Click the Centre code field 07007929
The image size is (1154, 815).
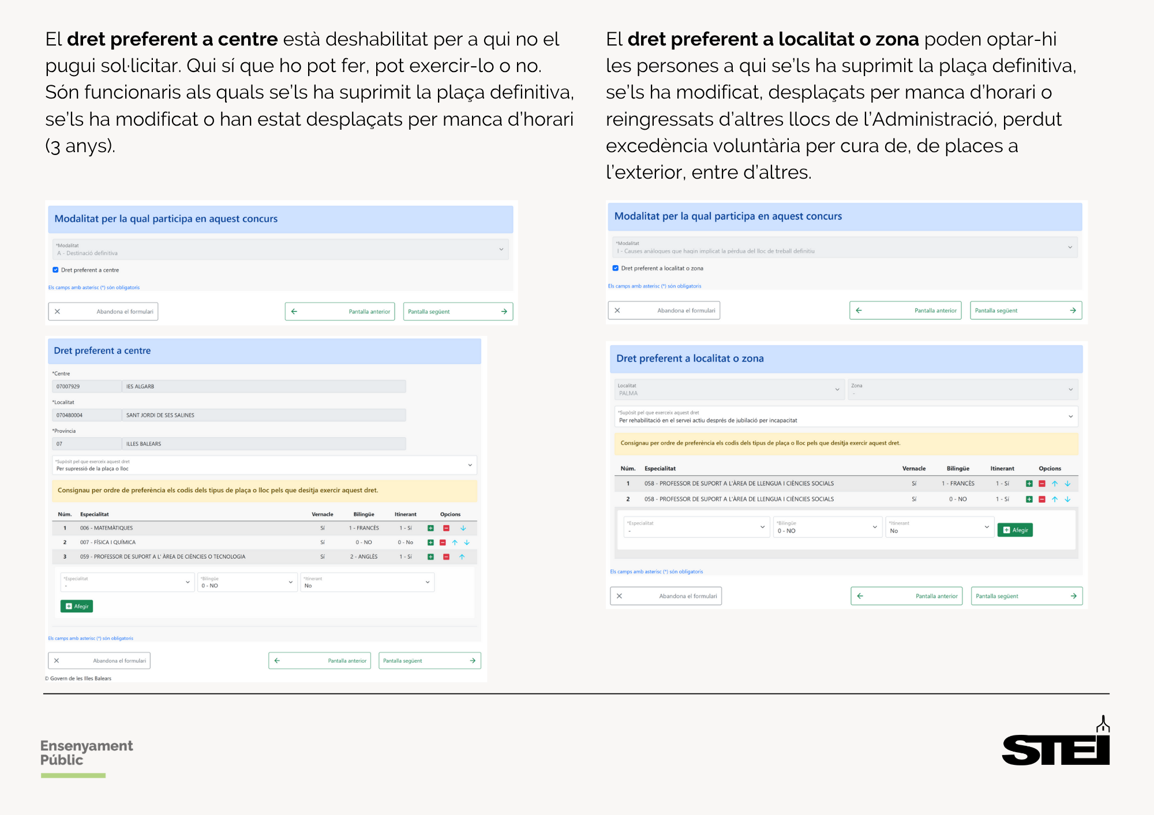coord(87,387)
